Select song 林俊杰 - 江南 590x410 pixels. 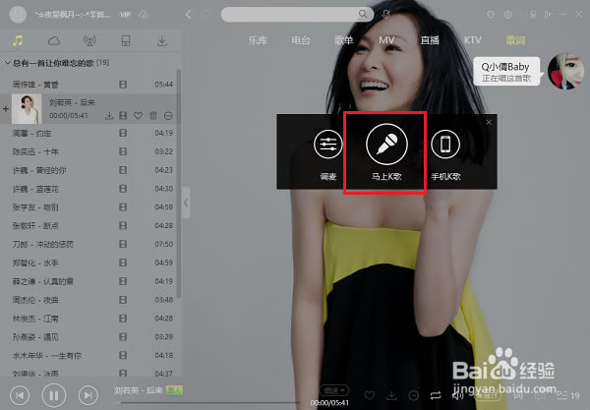[35, 319]
